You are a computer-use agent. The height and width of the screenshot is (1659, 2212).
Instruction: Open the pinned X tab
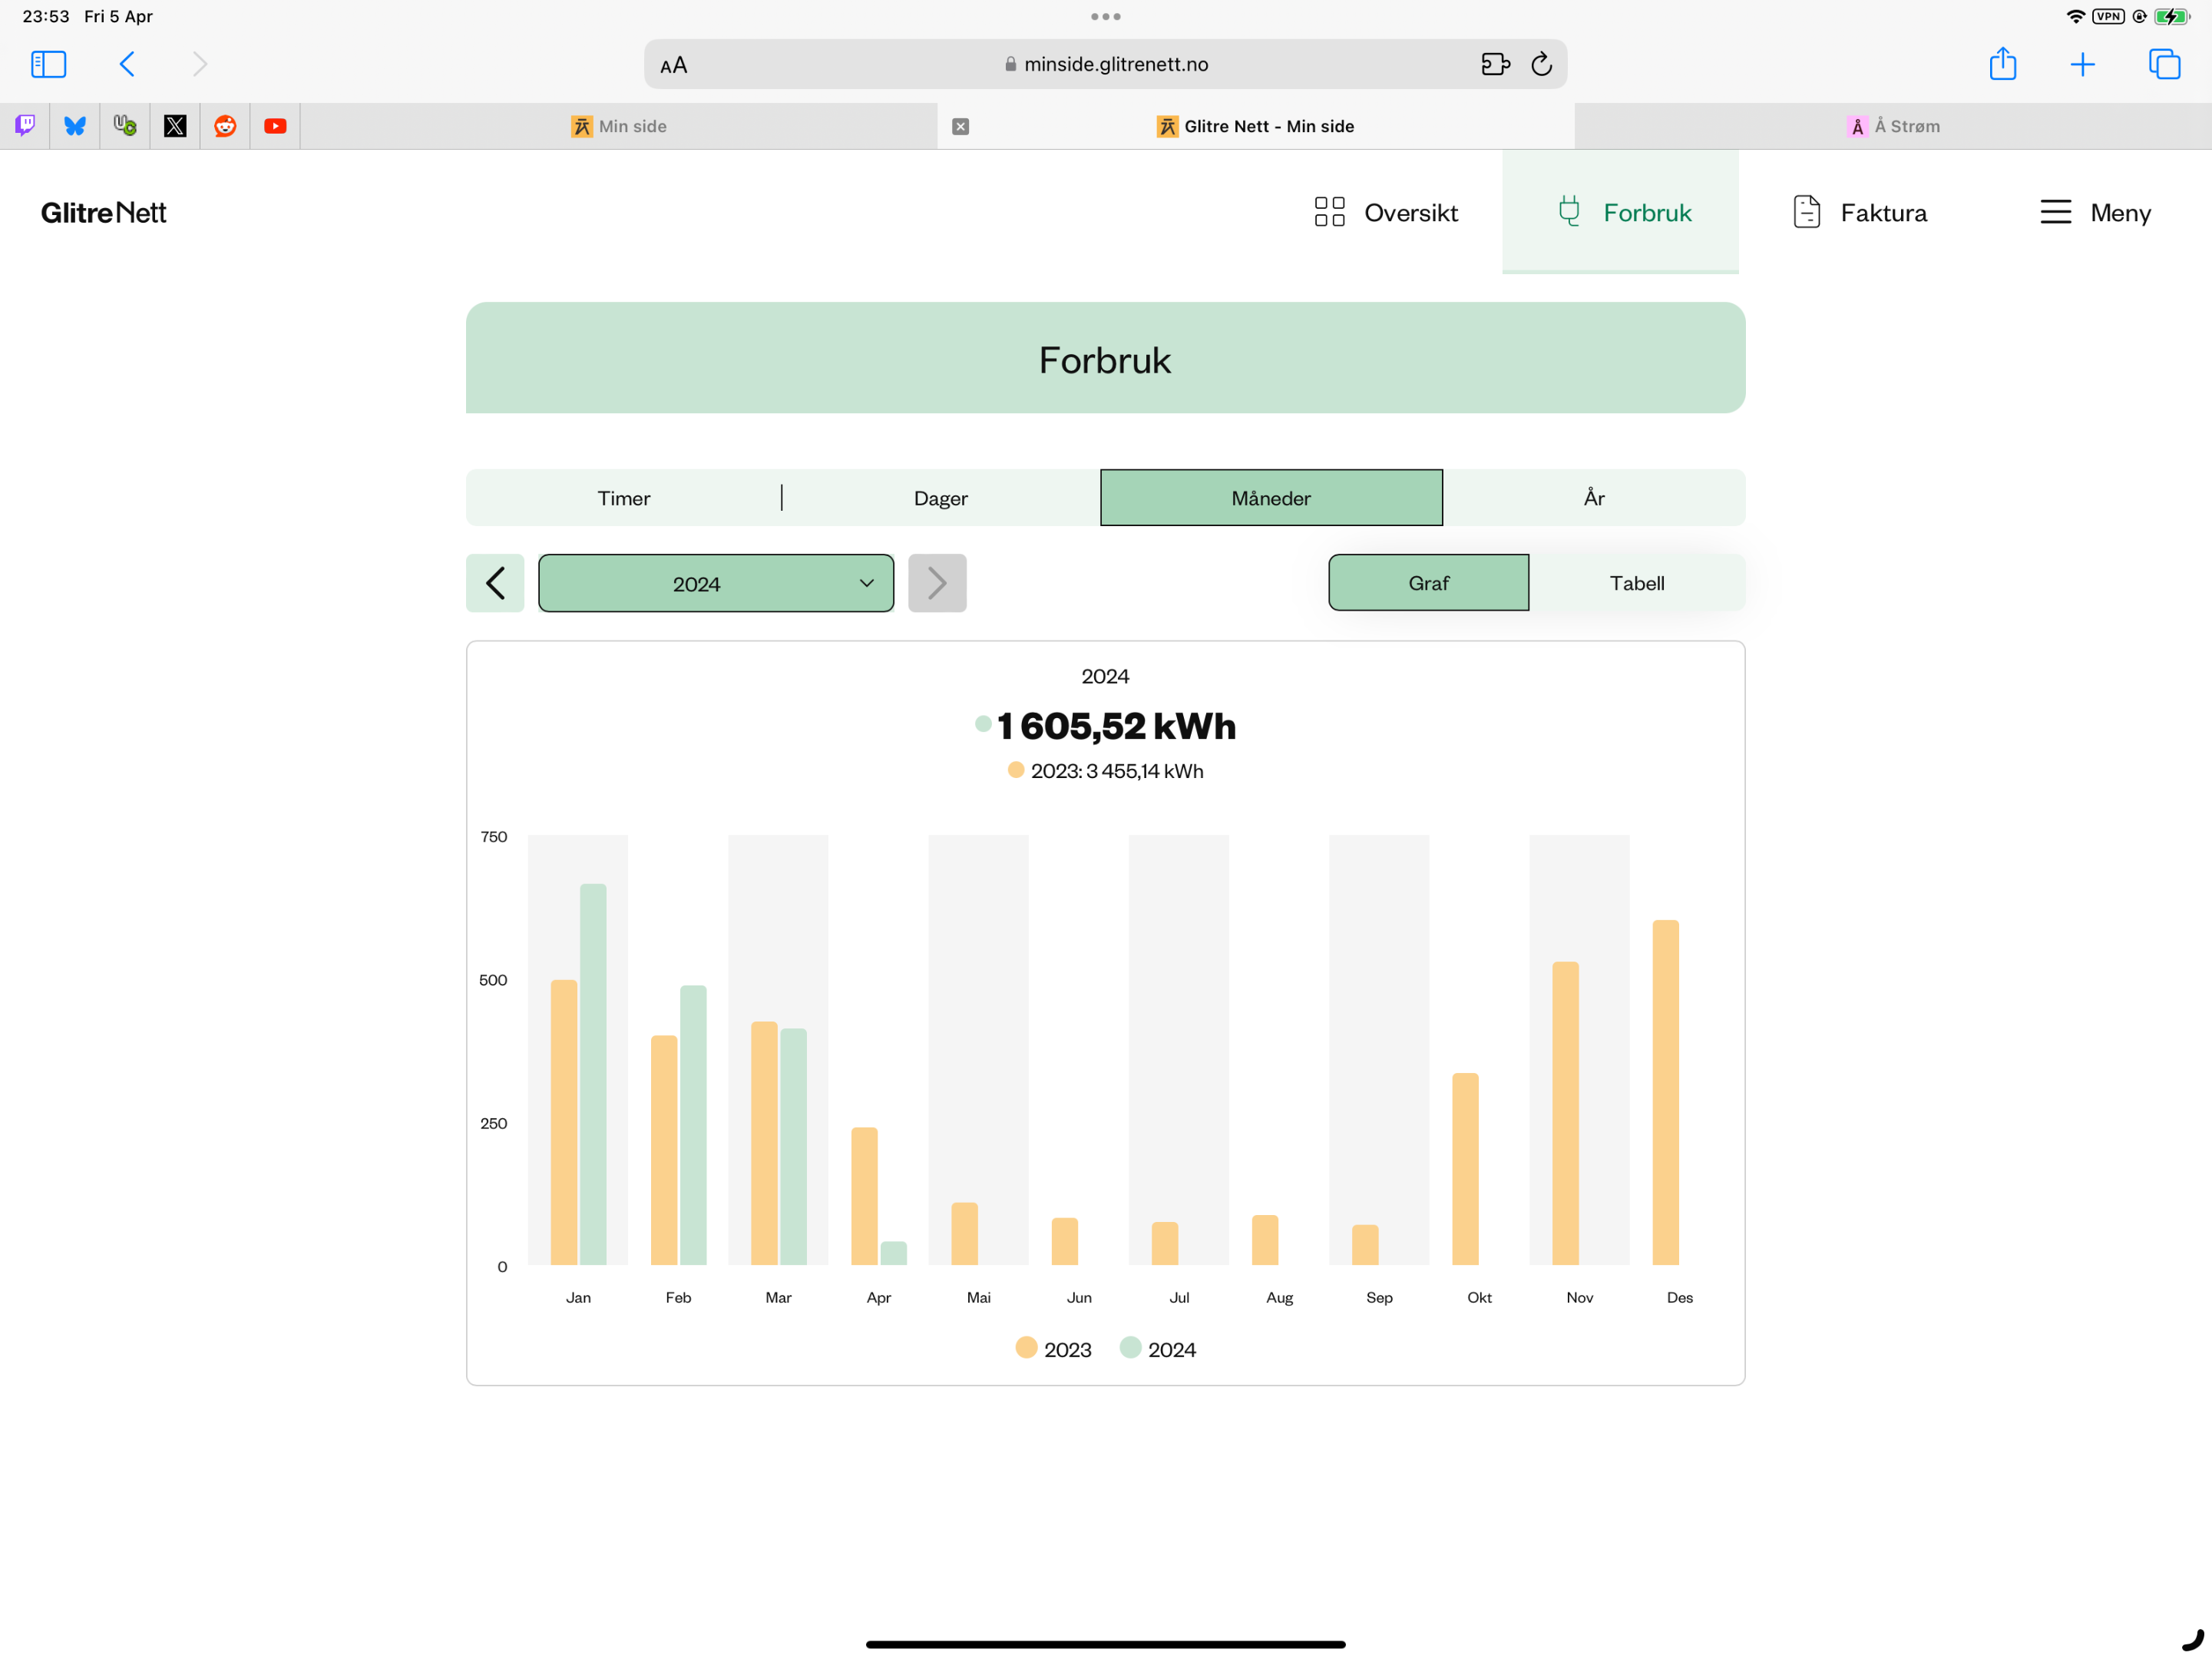pyautogui.click(x=175, y=126)
